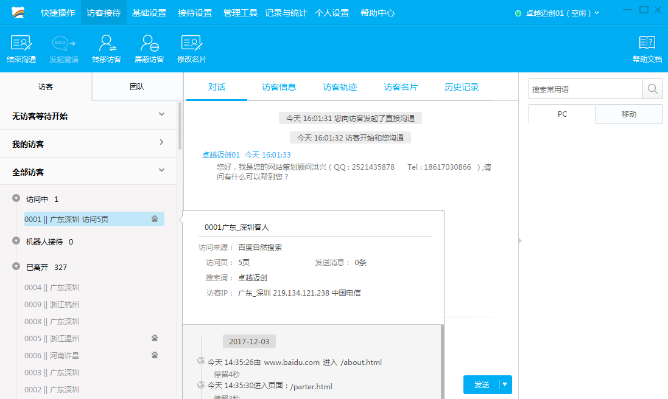The image size is (668, 399).
Task: Switch to the 访客轨迹 tab
Action: point(339,87)
